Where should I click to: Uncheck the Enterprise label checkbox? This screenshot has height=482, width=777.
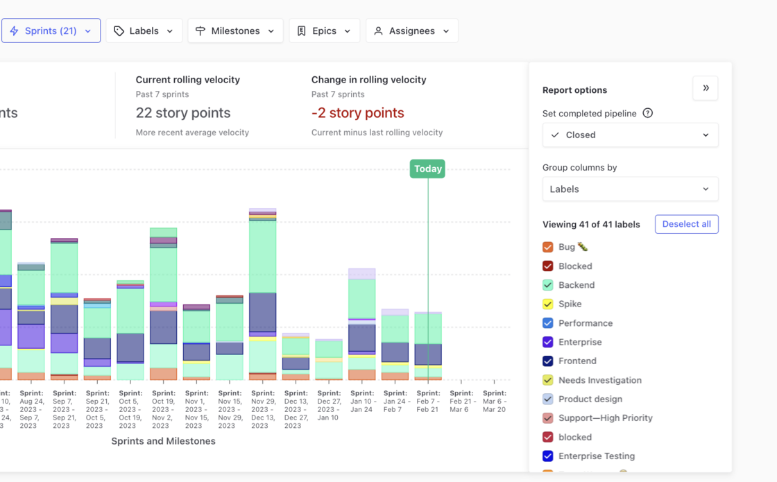point(547,342)
